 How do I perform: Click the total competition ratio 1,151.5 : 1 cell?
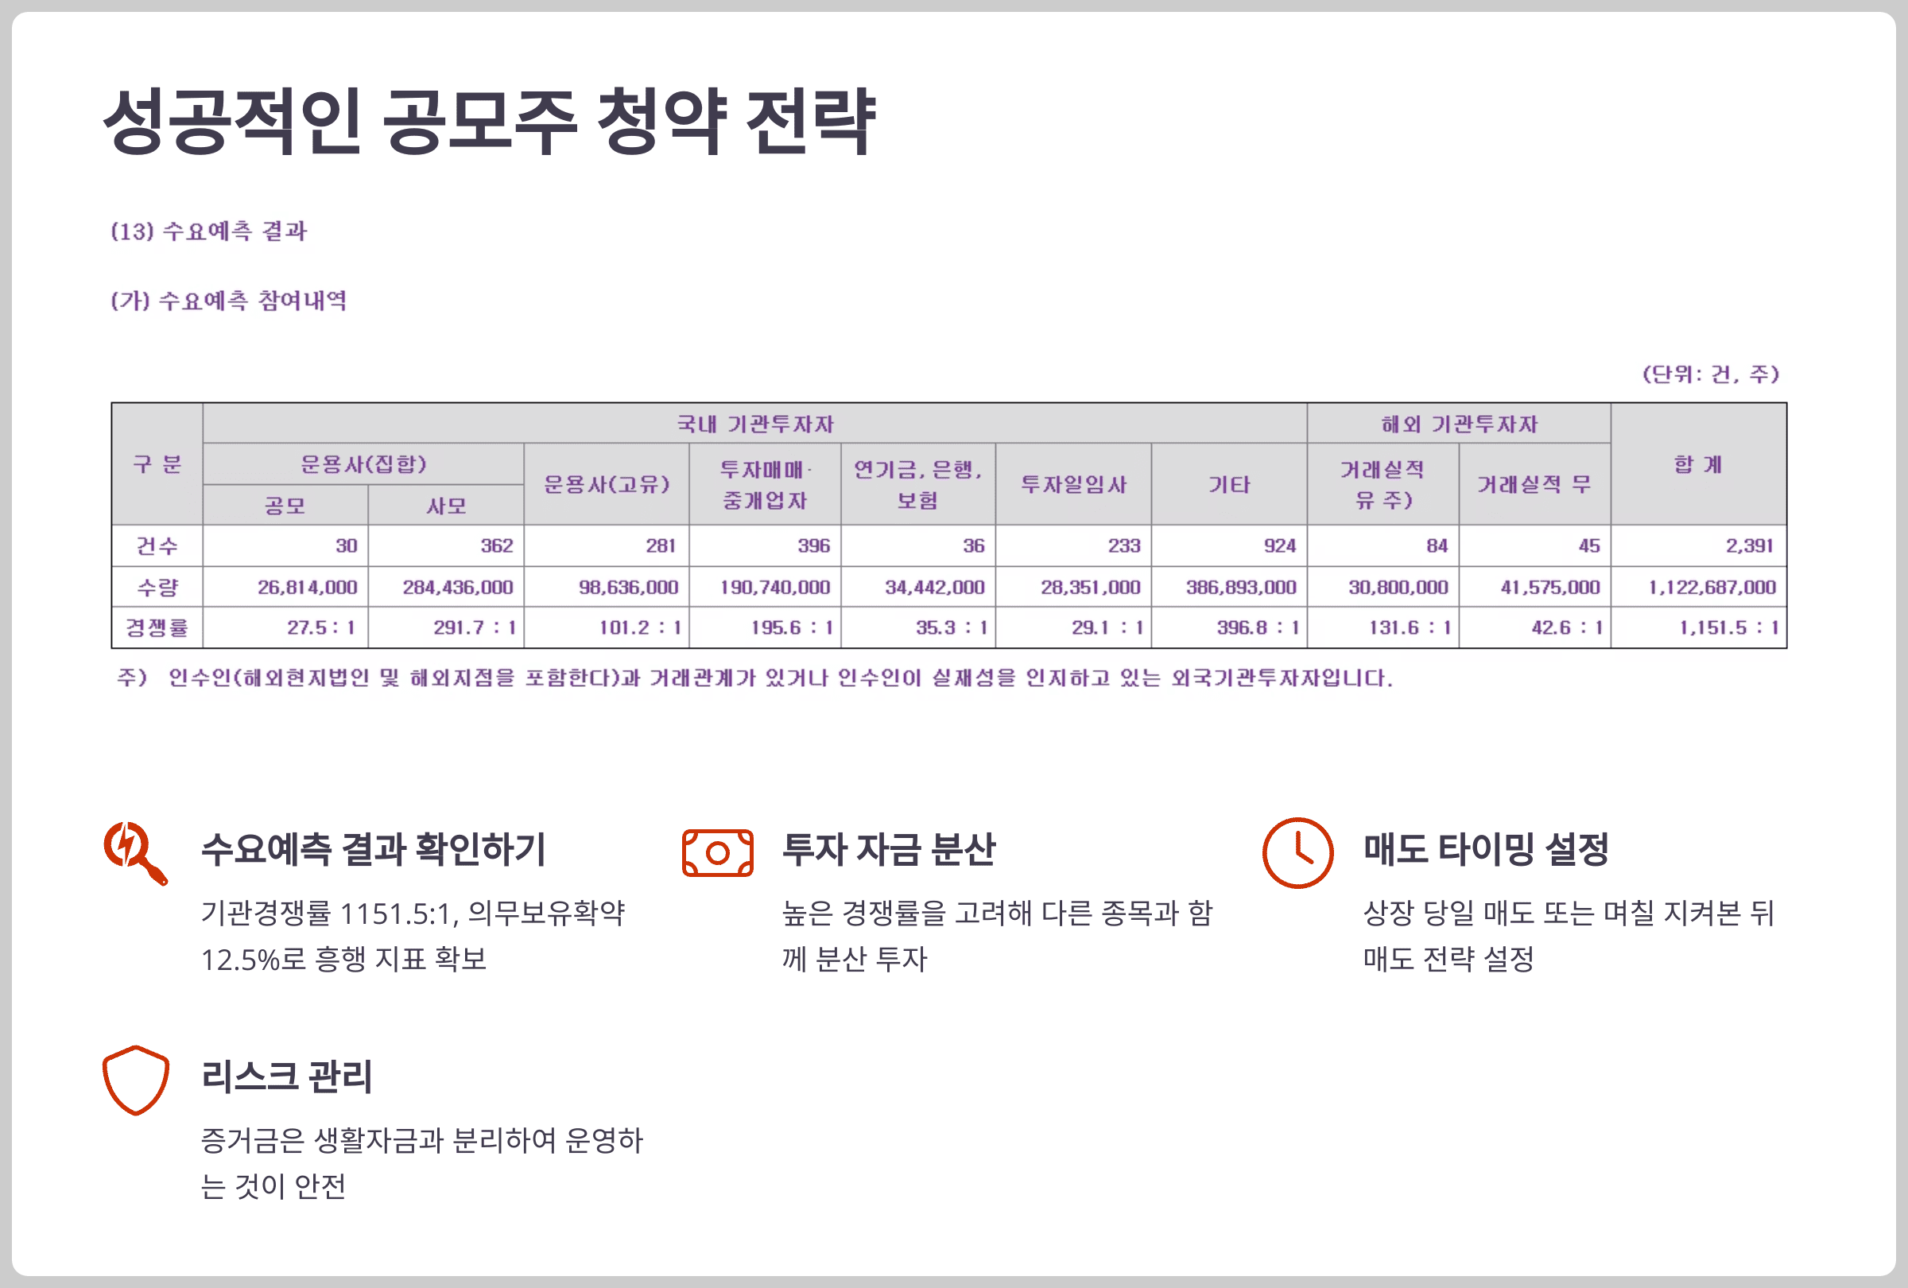pyautogui.click(x=1728, y=628)
